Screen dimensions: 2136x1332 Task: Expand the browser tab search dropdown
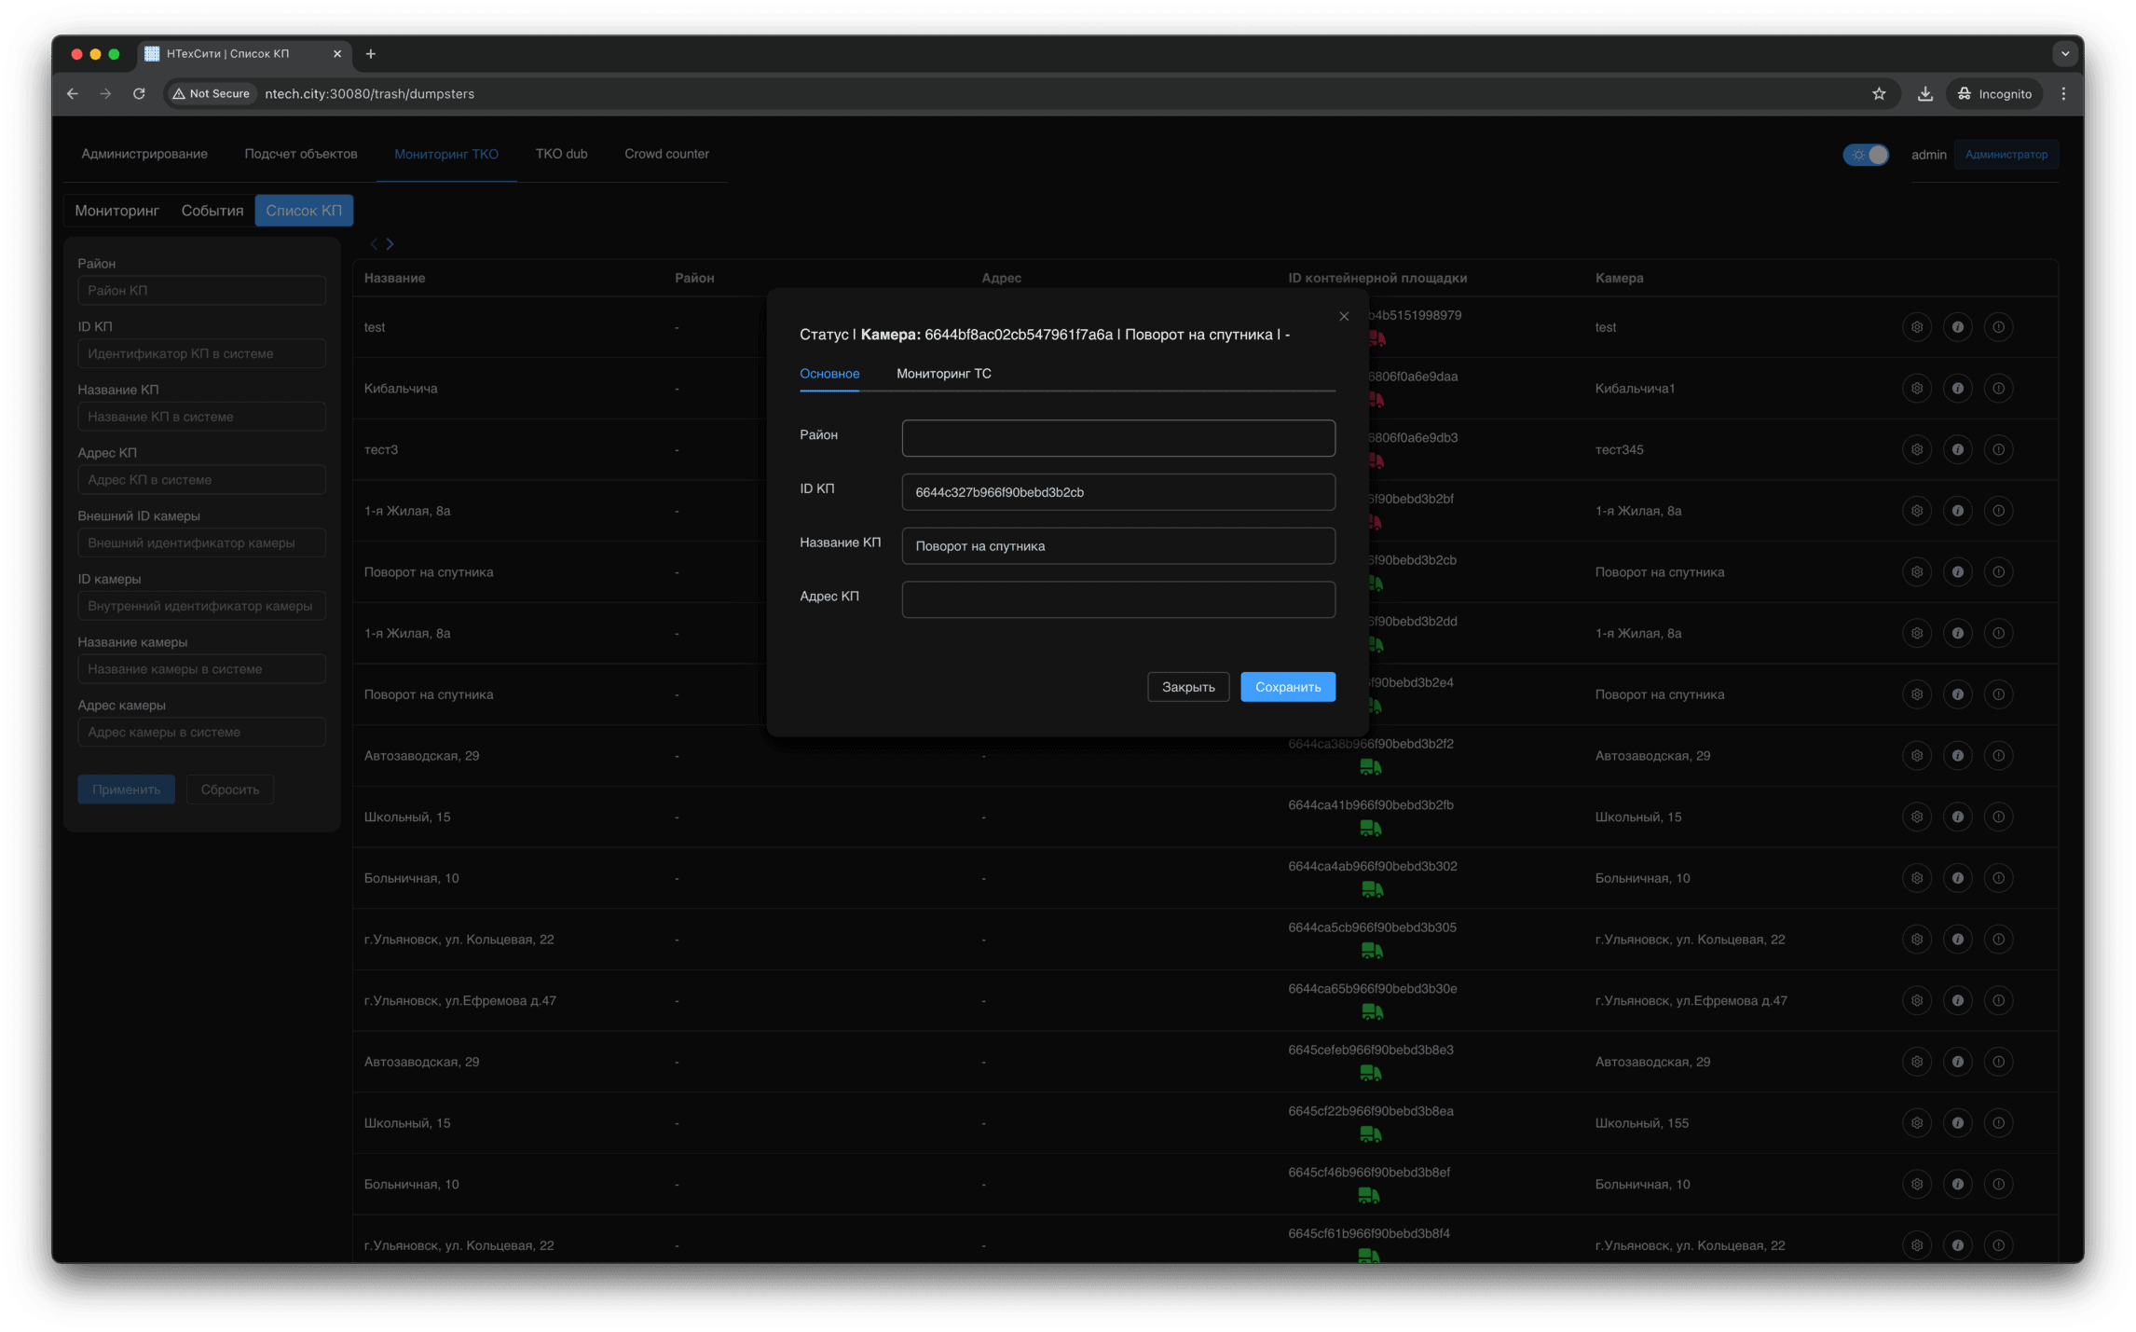pos(2064,54)
